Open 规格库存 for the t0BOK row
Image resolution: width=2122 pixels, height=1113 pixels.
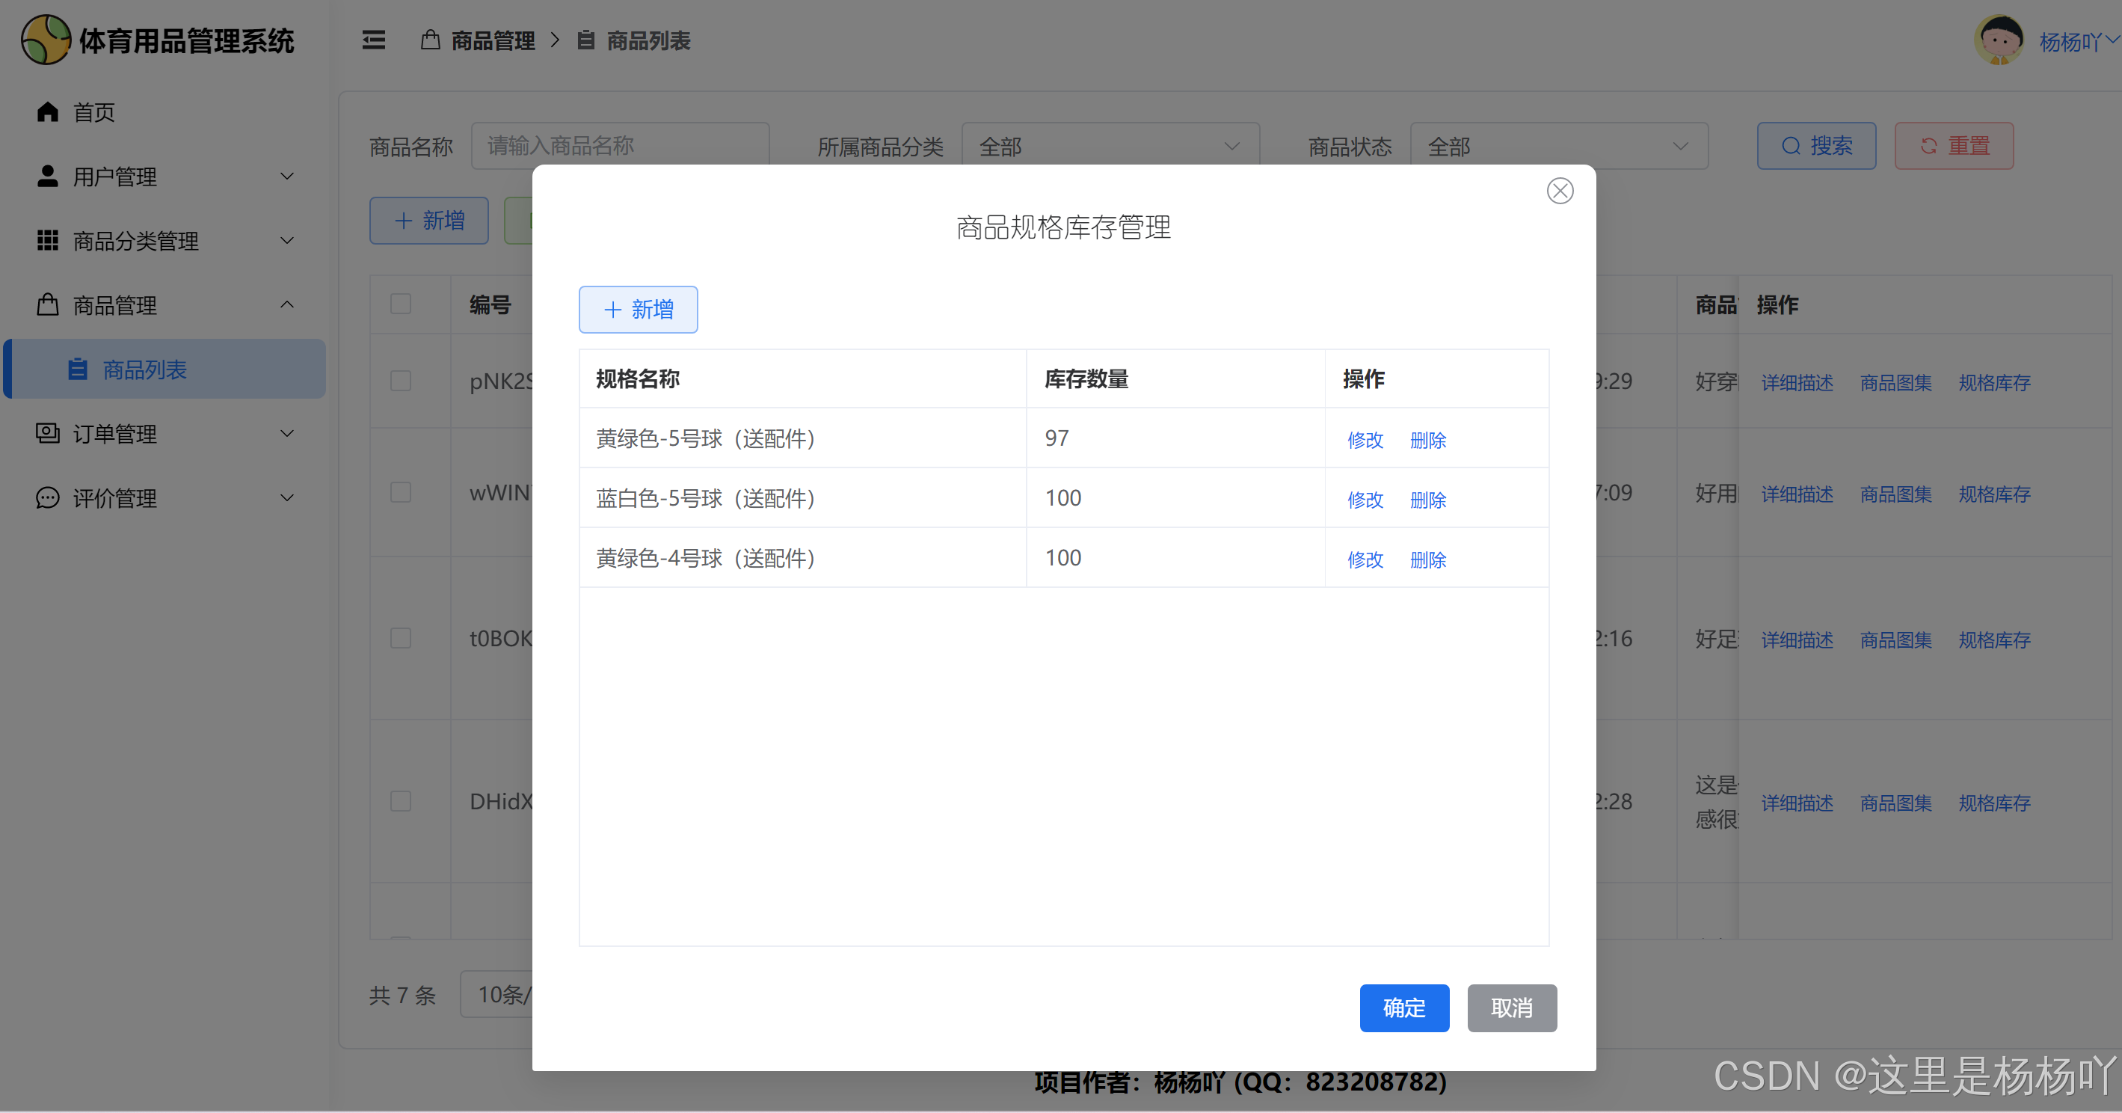(1994, 640)
